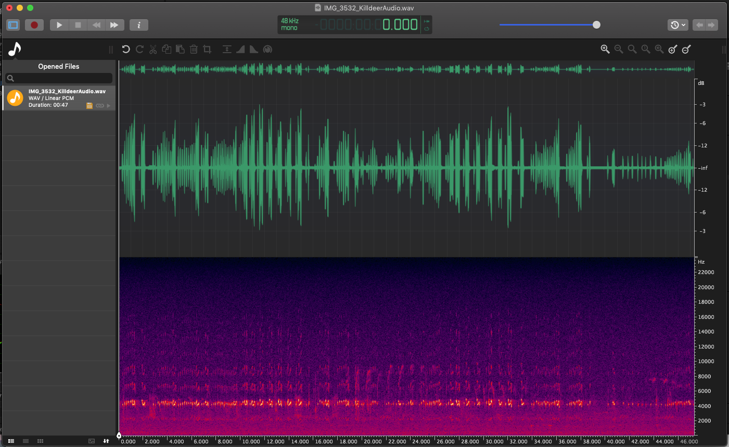This screenshot has width=729, height=447.
Task: Click the Undo arrow icon
Action: [x=125, y=49]
